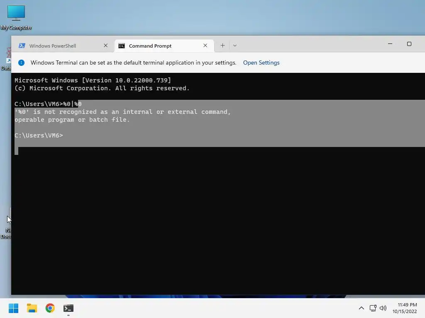Launch Google Chrome from the taskbar

click(x=50, y=308)
